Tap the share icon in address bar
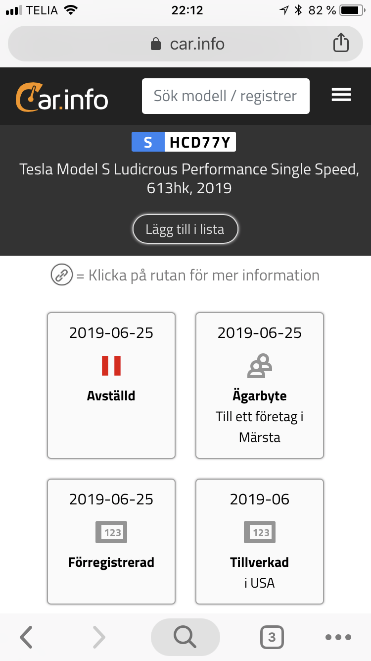This screenshot has height=661, width=371. coord(341,43)
